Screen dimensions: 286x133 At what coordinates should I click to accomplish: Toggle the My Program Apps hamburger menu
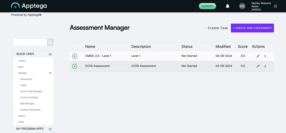[50, 129]
